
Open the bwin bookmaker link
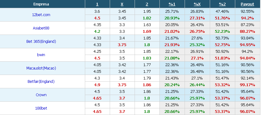coord(41,55)
